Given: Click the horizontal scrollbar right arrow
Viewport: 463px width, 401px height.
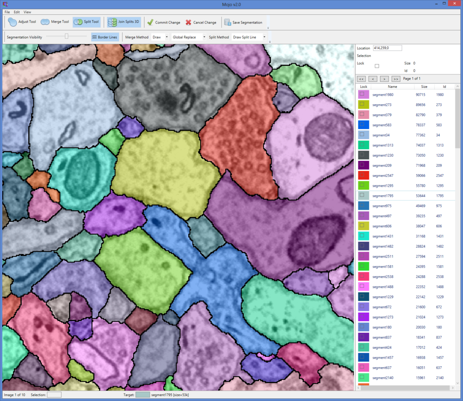Looking at the screenshot, I should tap(453, 388).
